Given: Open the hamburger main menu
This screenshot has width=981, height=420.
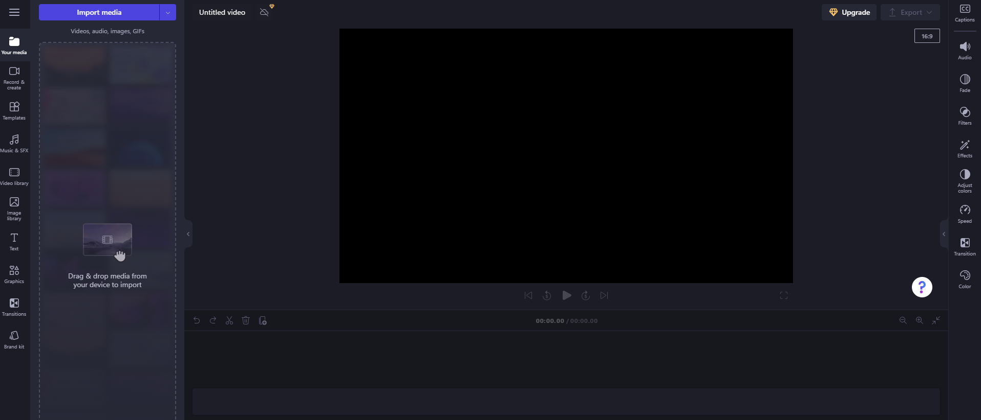Looking at the screenshot, I should [x=14, y=12].
